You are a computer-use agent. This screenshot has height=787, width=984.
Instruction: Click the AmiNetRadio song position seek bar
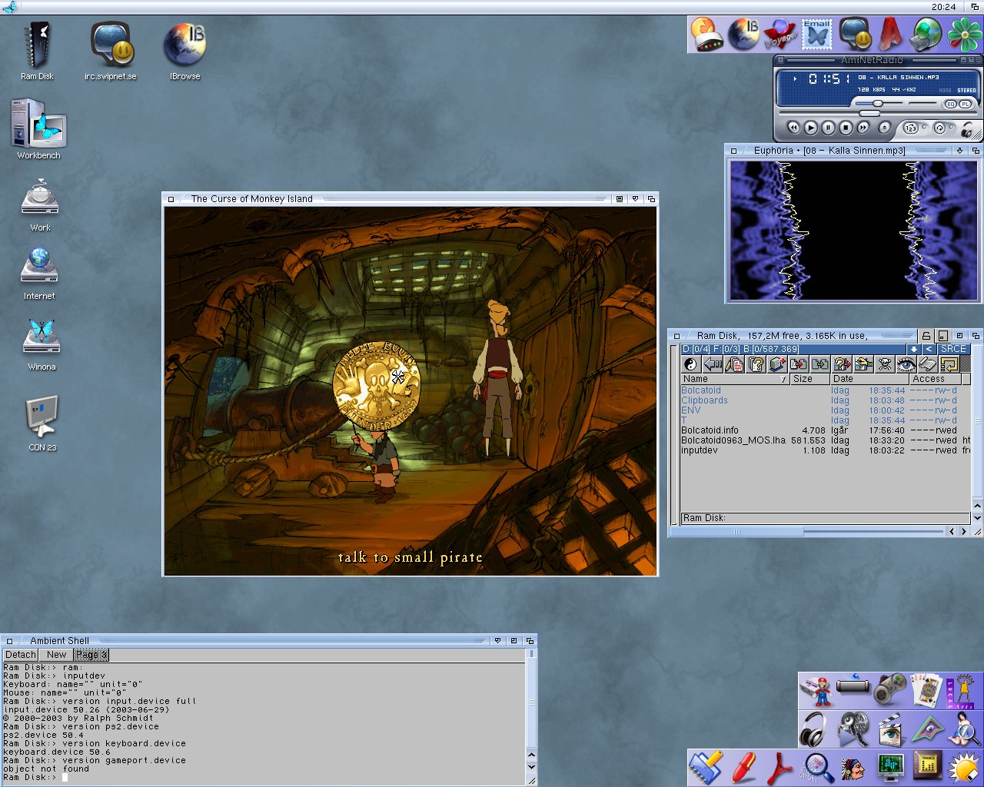tap(878, 113)
